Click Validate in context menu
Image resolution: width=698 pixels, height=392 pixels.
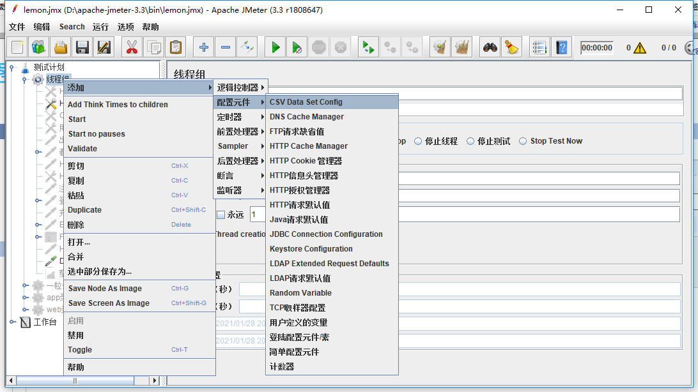coord(139,149)
